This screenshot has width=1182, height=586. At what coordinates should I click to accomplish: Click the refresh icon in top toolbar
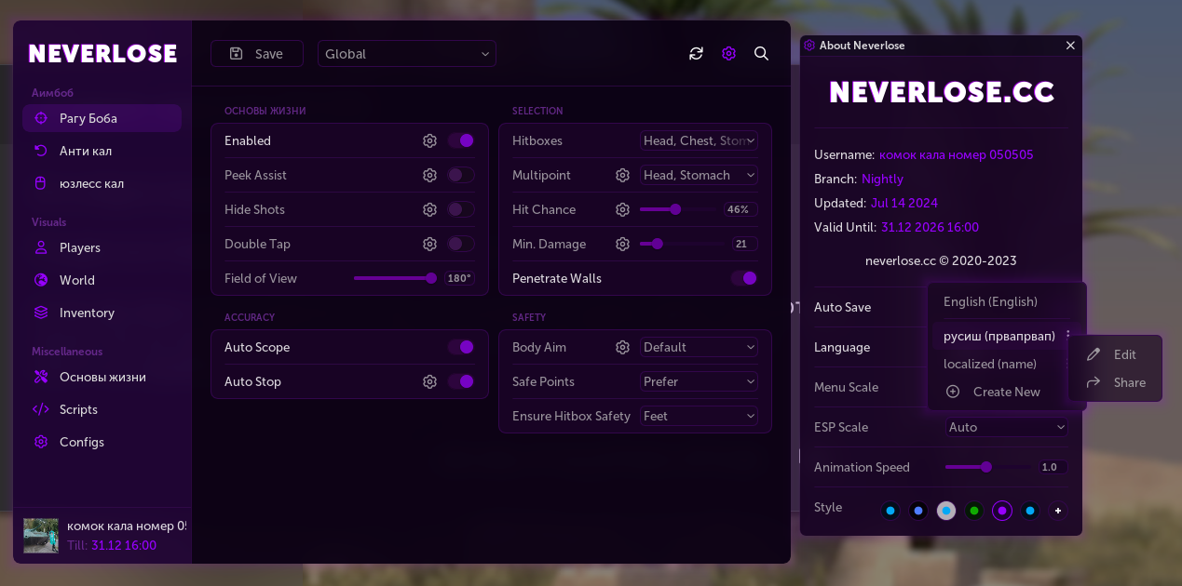(x=696, y=54)
